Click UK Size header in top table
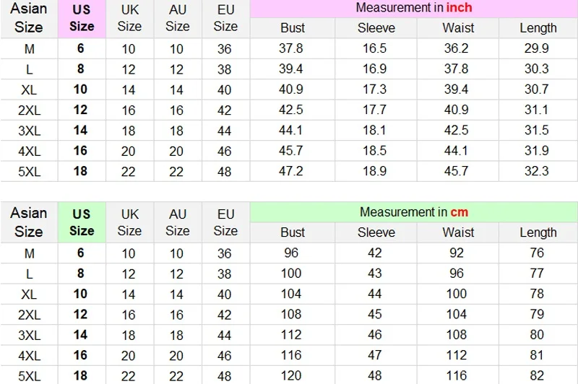578x384 pixels. (x=130, y=19)
